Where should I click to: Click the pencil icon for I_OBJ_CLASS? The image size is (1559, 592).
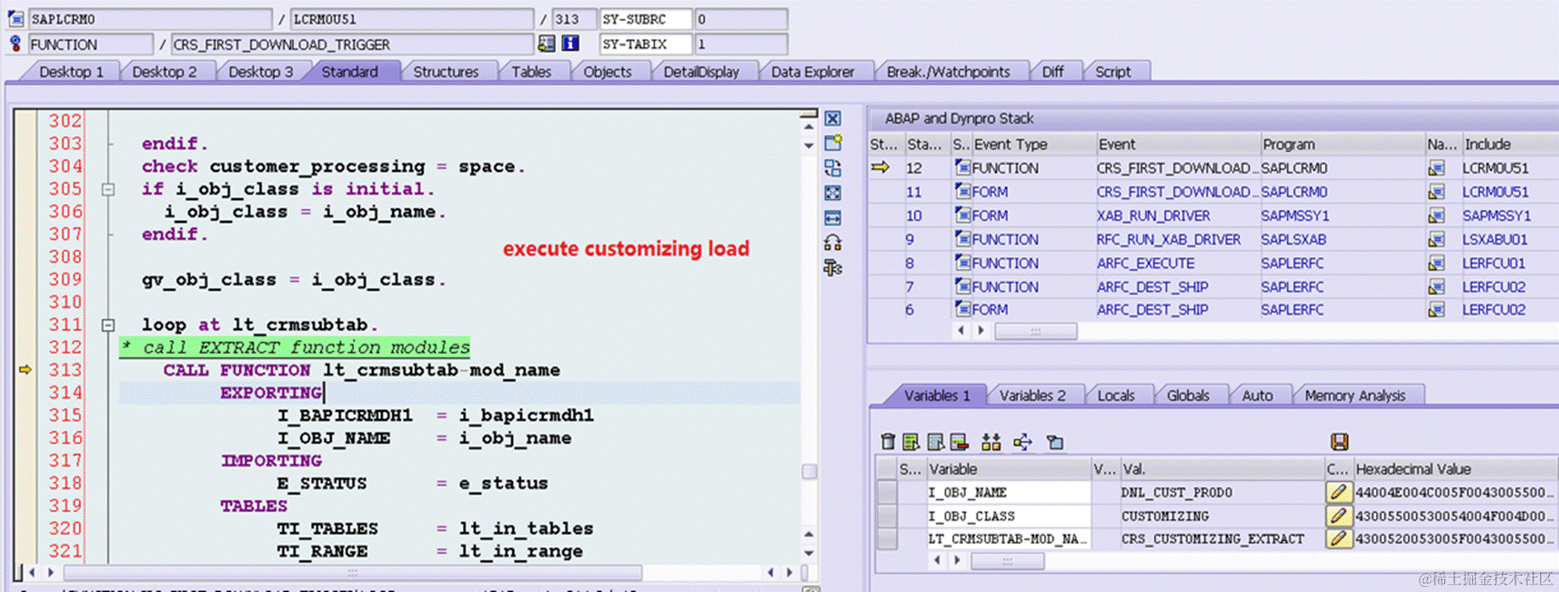1338,515
